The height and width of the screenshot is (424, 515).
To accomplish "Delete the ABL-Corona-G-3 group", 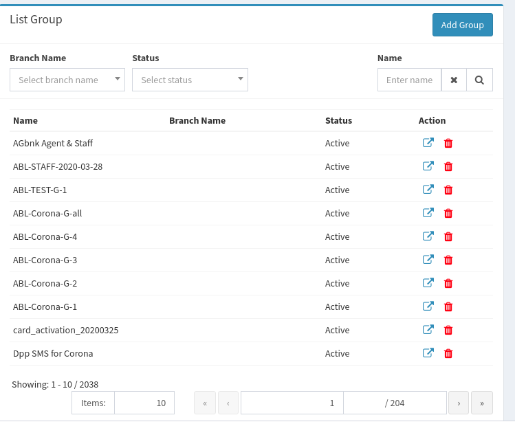I will click(448, 260).
